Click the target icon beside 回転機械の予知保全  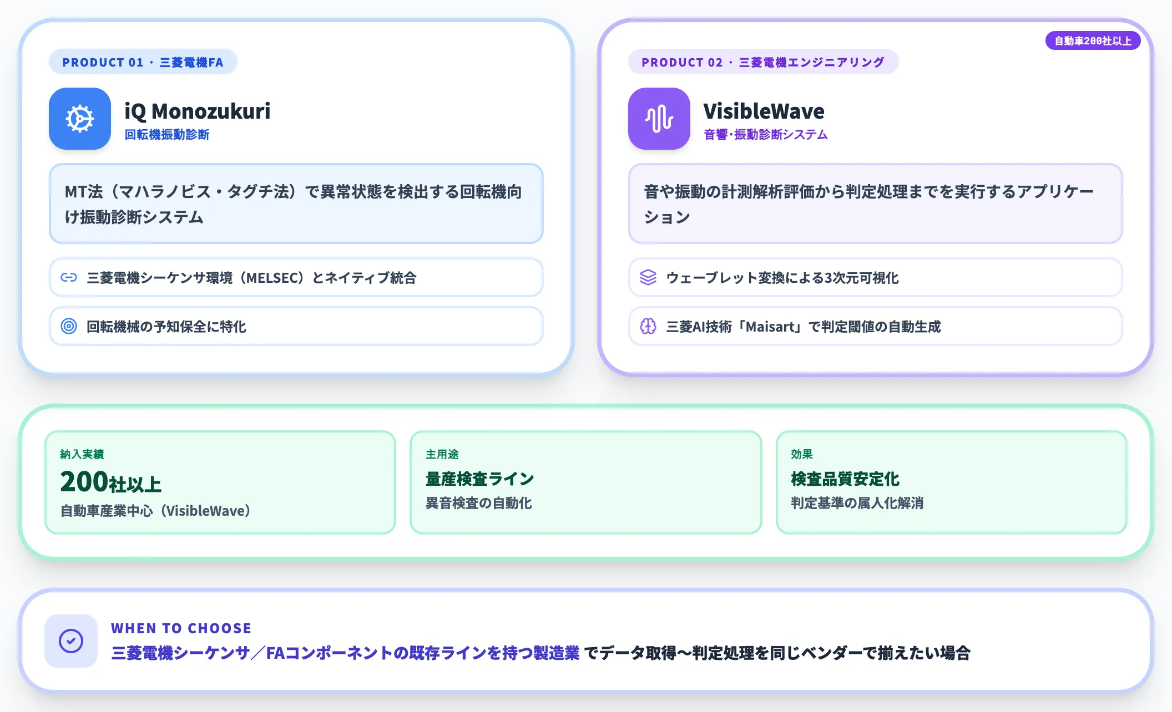pos(69,326)
